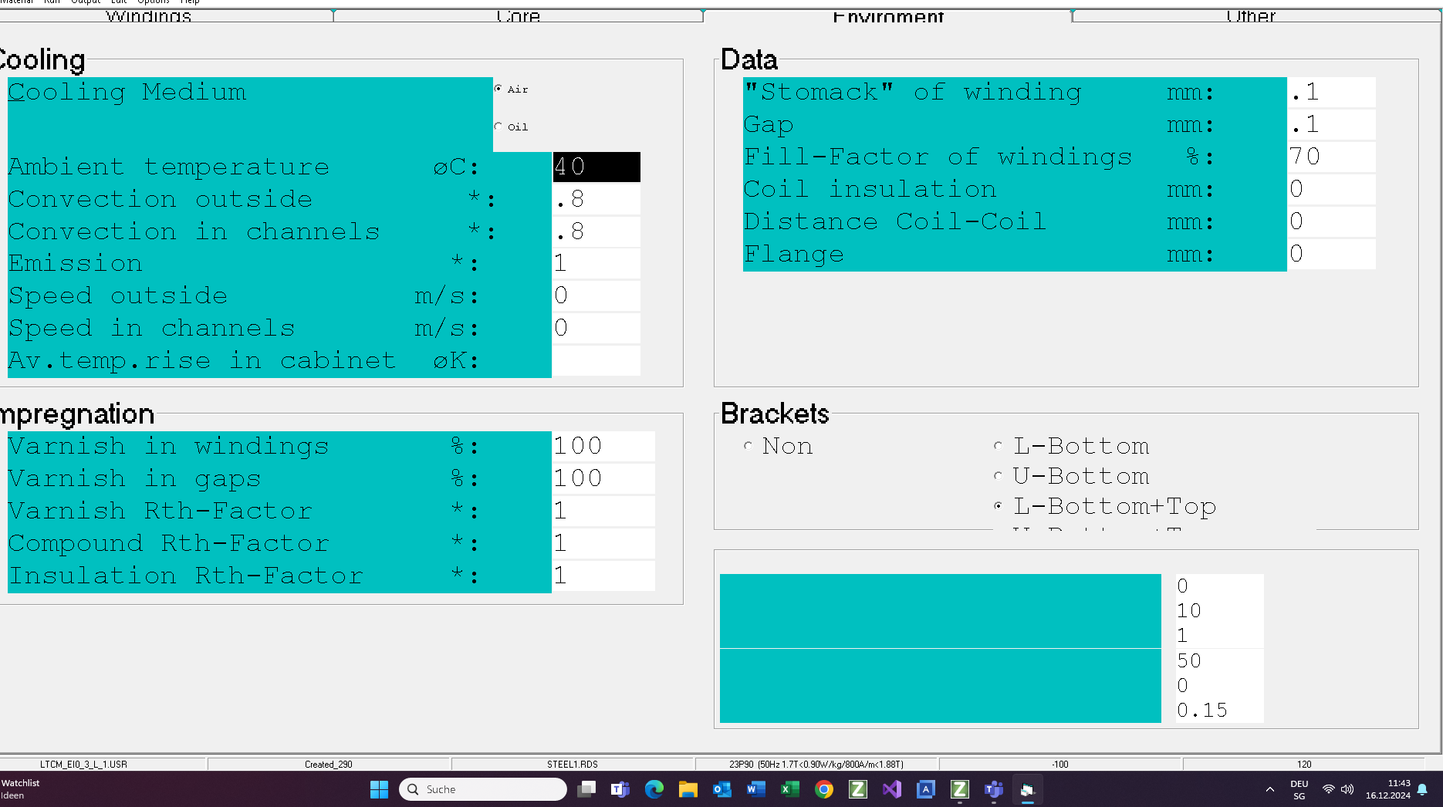Click the Ambient temperature field
The image size is (1443, 807).
[596, 167]
